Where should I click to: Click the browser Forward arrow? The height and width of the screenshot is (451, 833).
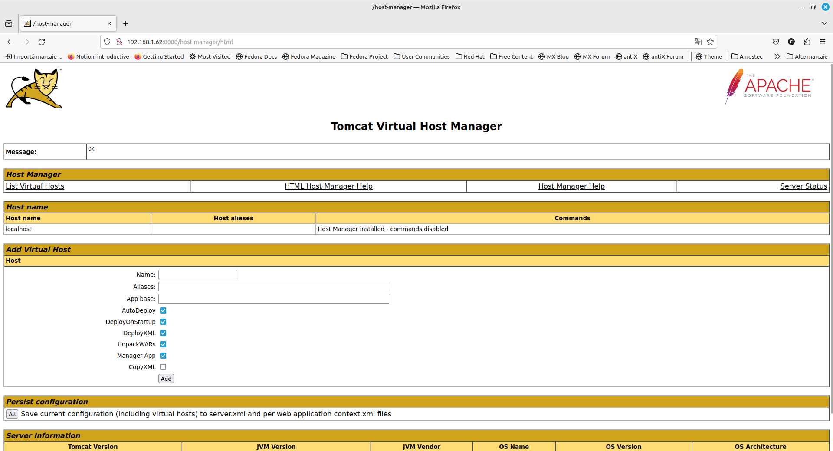point(26,42)
